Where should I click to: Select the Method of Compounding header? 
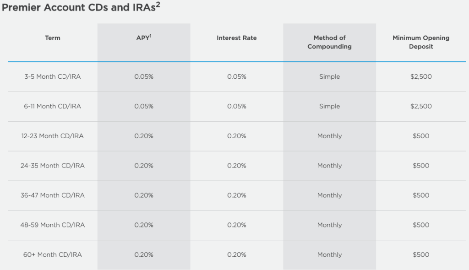pyautogui.click(x=330, y=42)
